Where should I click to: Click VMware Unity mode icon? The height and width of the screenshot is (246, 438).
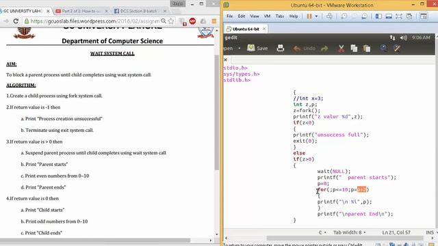click(x=409, y=16)
